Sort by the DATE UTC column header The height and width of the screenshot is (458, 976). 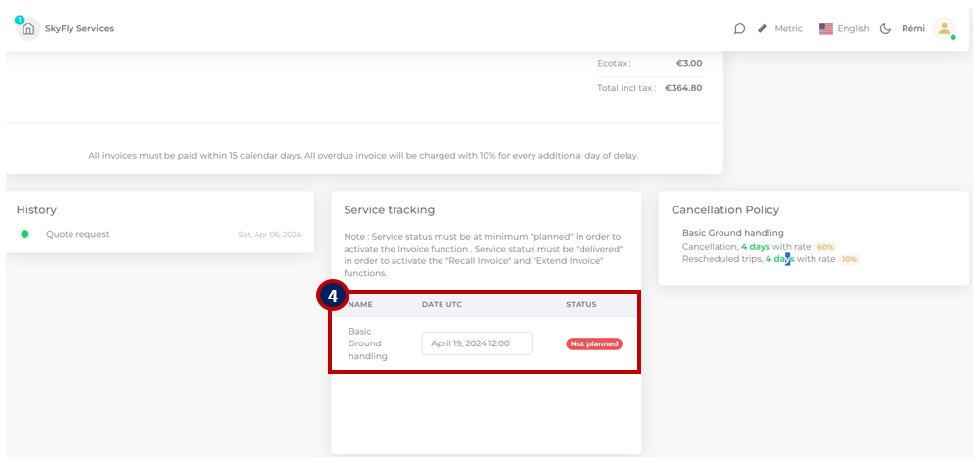tap(442, 305)
